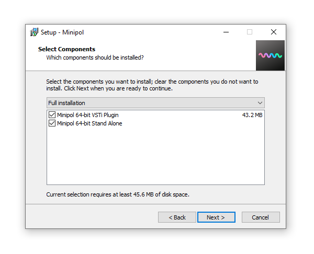Screen dimensions: 314x254
Task: Click the disk space requirement text
Action: [118, 194]
